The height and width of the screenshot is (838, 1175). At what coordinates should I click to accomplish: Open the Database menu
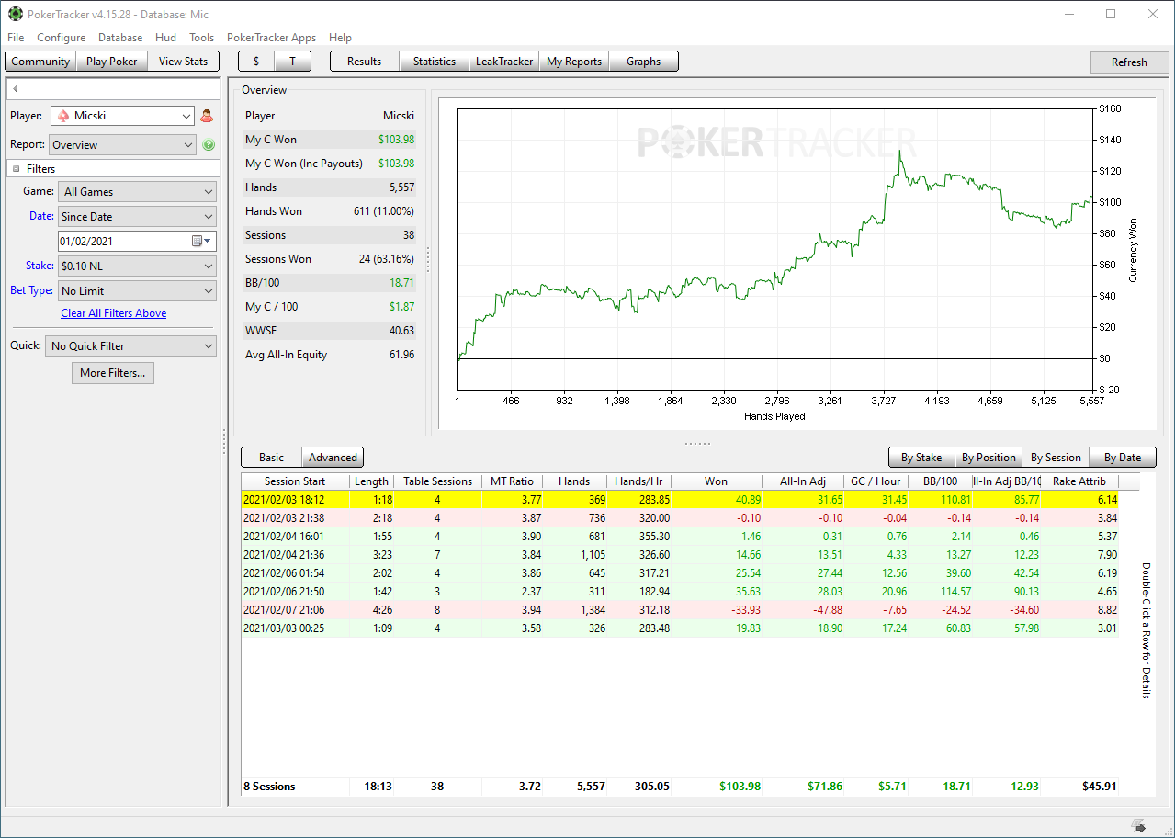click(x=120, y=38)
